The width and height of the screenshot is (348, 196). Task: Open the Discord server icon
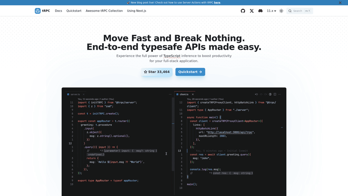coord(260,11)
